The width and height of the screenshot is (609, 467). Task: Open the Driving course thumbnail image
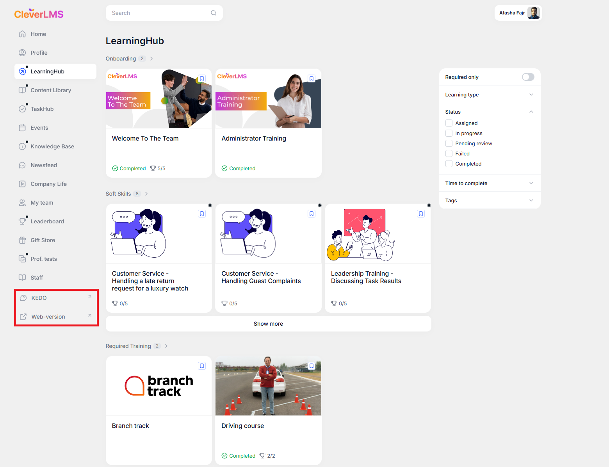[x=268, y=386]
